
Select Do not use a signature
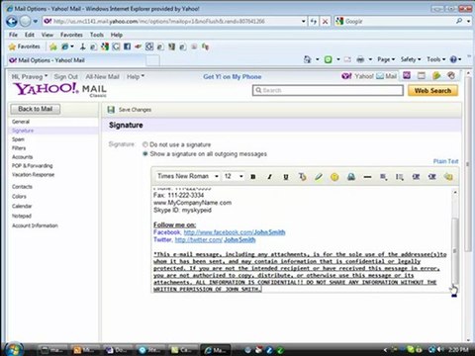pyautogui.click(x=144, y=144)
